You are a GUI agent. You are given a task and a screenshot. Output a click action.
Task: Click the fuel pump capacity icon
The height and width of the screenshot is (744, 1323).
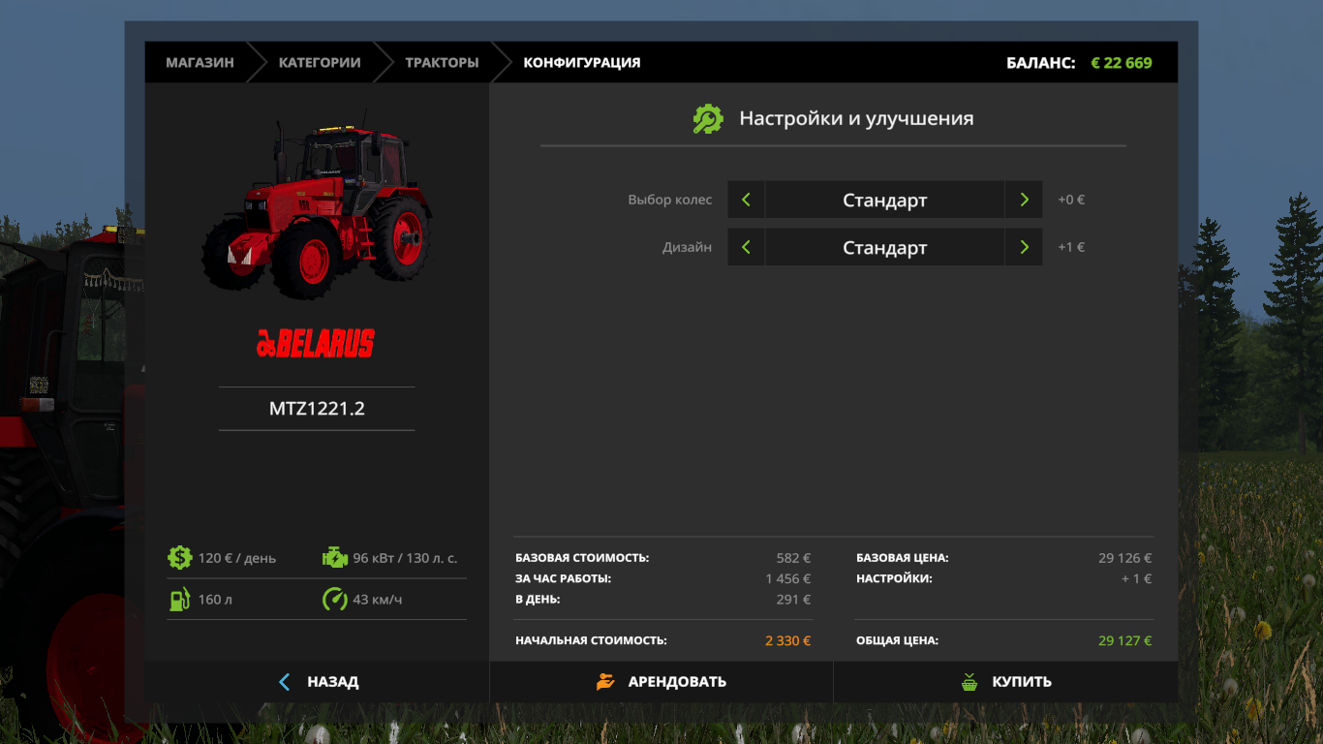179,599
